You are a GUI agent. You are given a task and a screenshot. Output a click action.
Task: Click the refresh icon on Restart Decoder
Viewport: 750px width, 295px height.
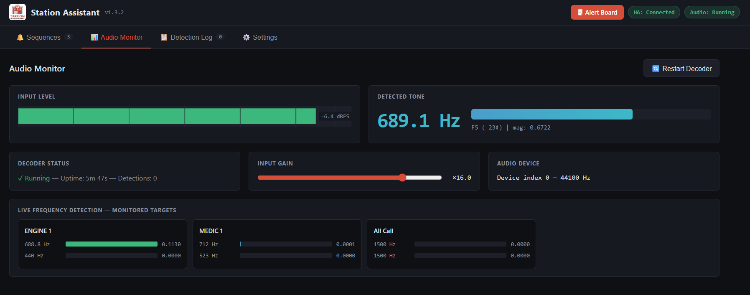(656, 69)
